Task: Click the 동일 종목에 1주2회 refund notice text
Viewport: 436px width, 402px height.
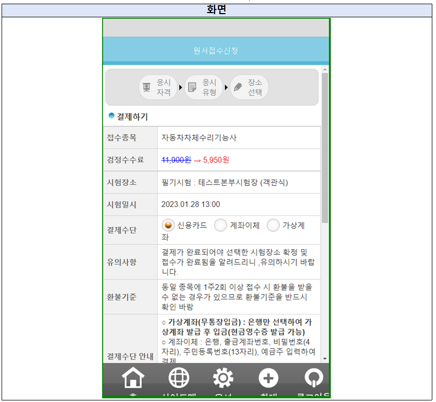Action: [x=237, y=297]
